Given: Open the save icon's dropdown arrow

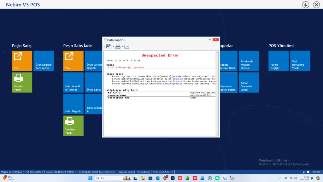Looking at the screenshot, I should pos(113,47).
